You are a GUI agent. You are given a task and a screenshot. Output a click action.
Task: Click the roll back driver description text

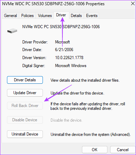click(88, 106)
